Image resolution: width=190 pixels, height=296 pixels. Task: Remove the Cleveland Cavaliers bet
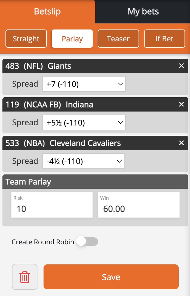tap(181, 143)
